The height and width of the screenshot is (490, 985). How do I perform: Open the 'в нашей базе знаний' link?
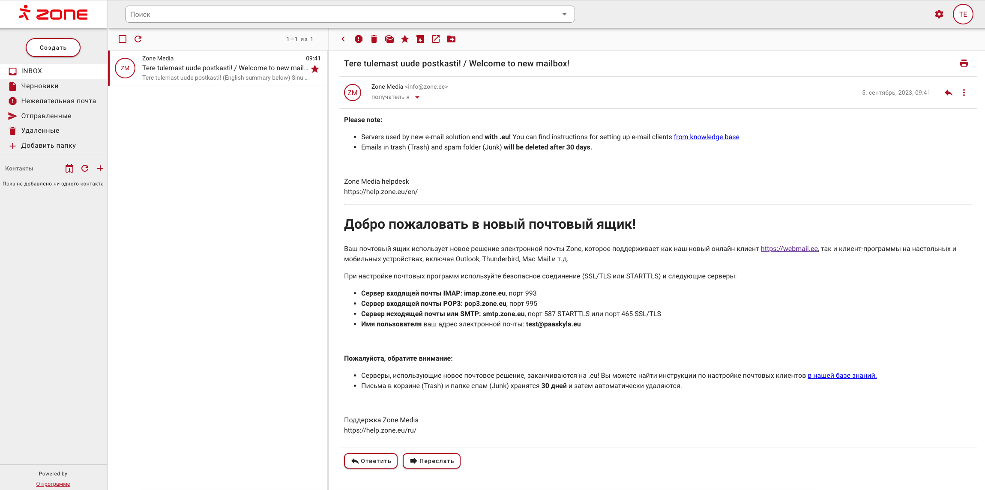coord(842,376)
